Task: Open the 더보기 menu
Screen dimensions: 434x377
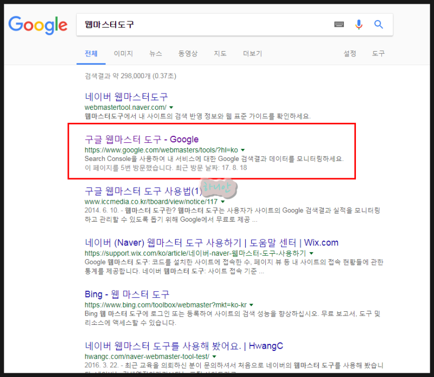Action: [252, 53]
